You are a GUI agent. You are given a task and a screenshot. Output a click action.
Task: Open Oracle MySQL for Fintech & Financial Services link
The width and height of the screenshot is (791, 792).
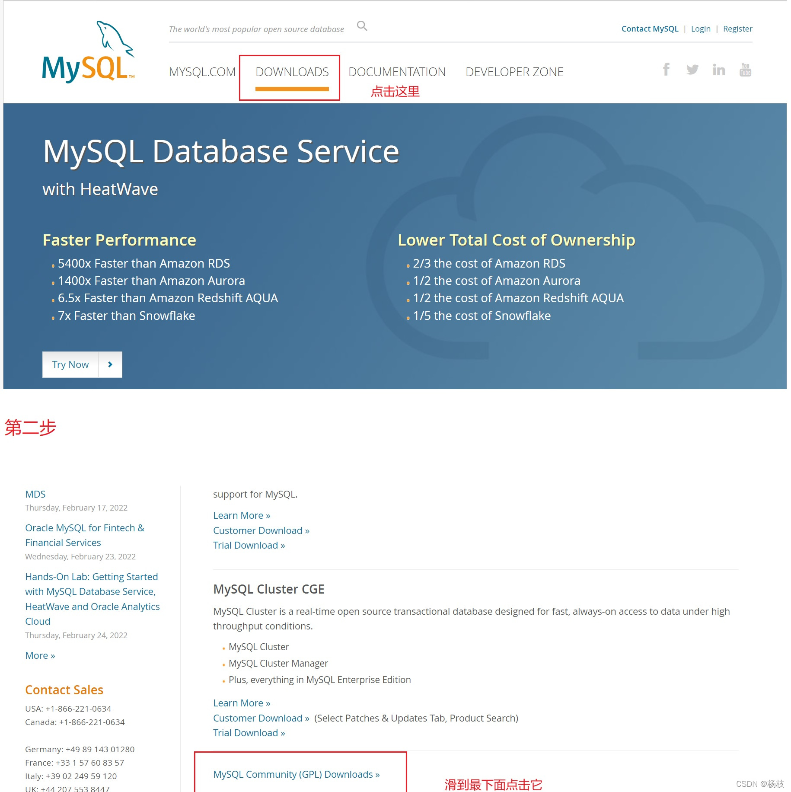click(x=85, y=535)
